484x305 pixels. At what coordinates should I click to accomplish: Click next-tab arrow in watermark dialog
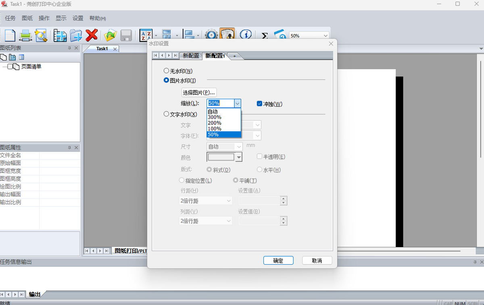pyautogui.click(x=169, y=56)
